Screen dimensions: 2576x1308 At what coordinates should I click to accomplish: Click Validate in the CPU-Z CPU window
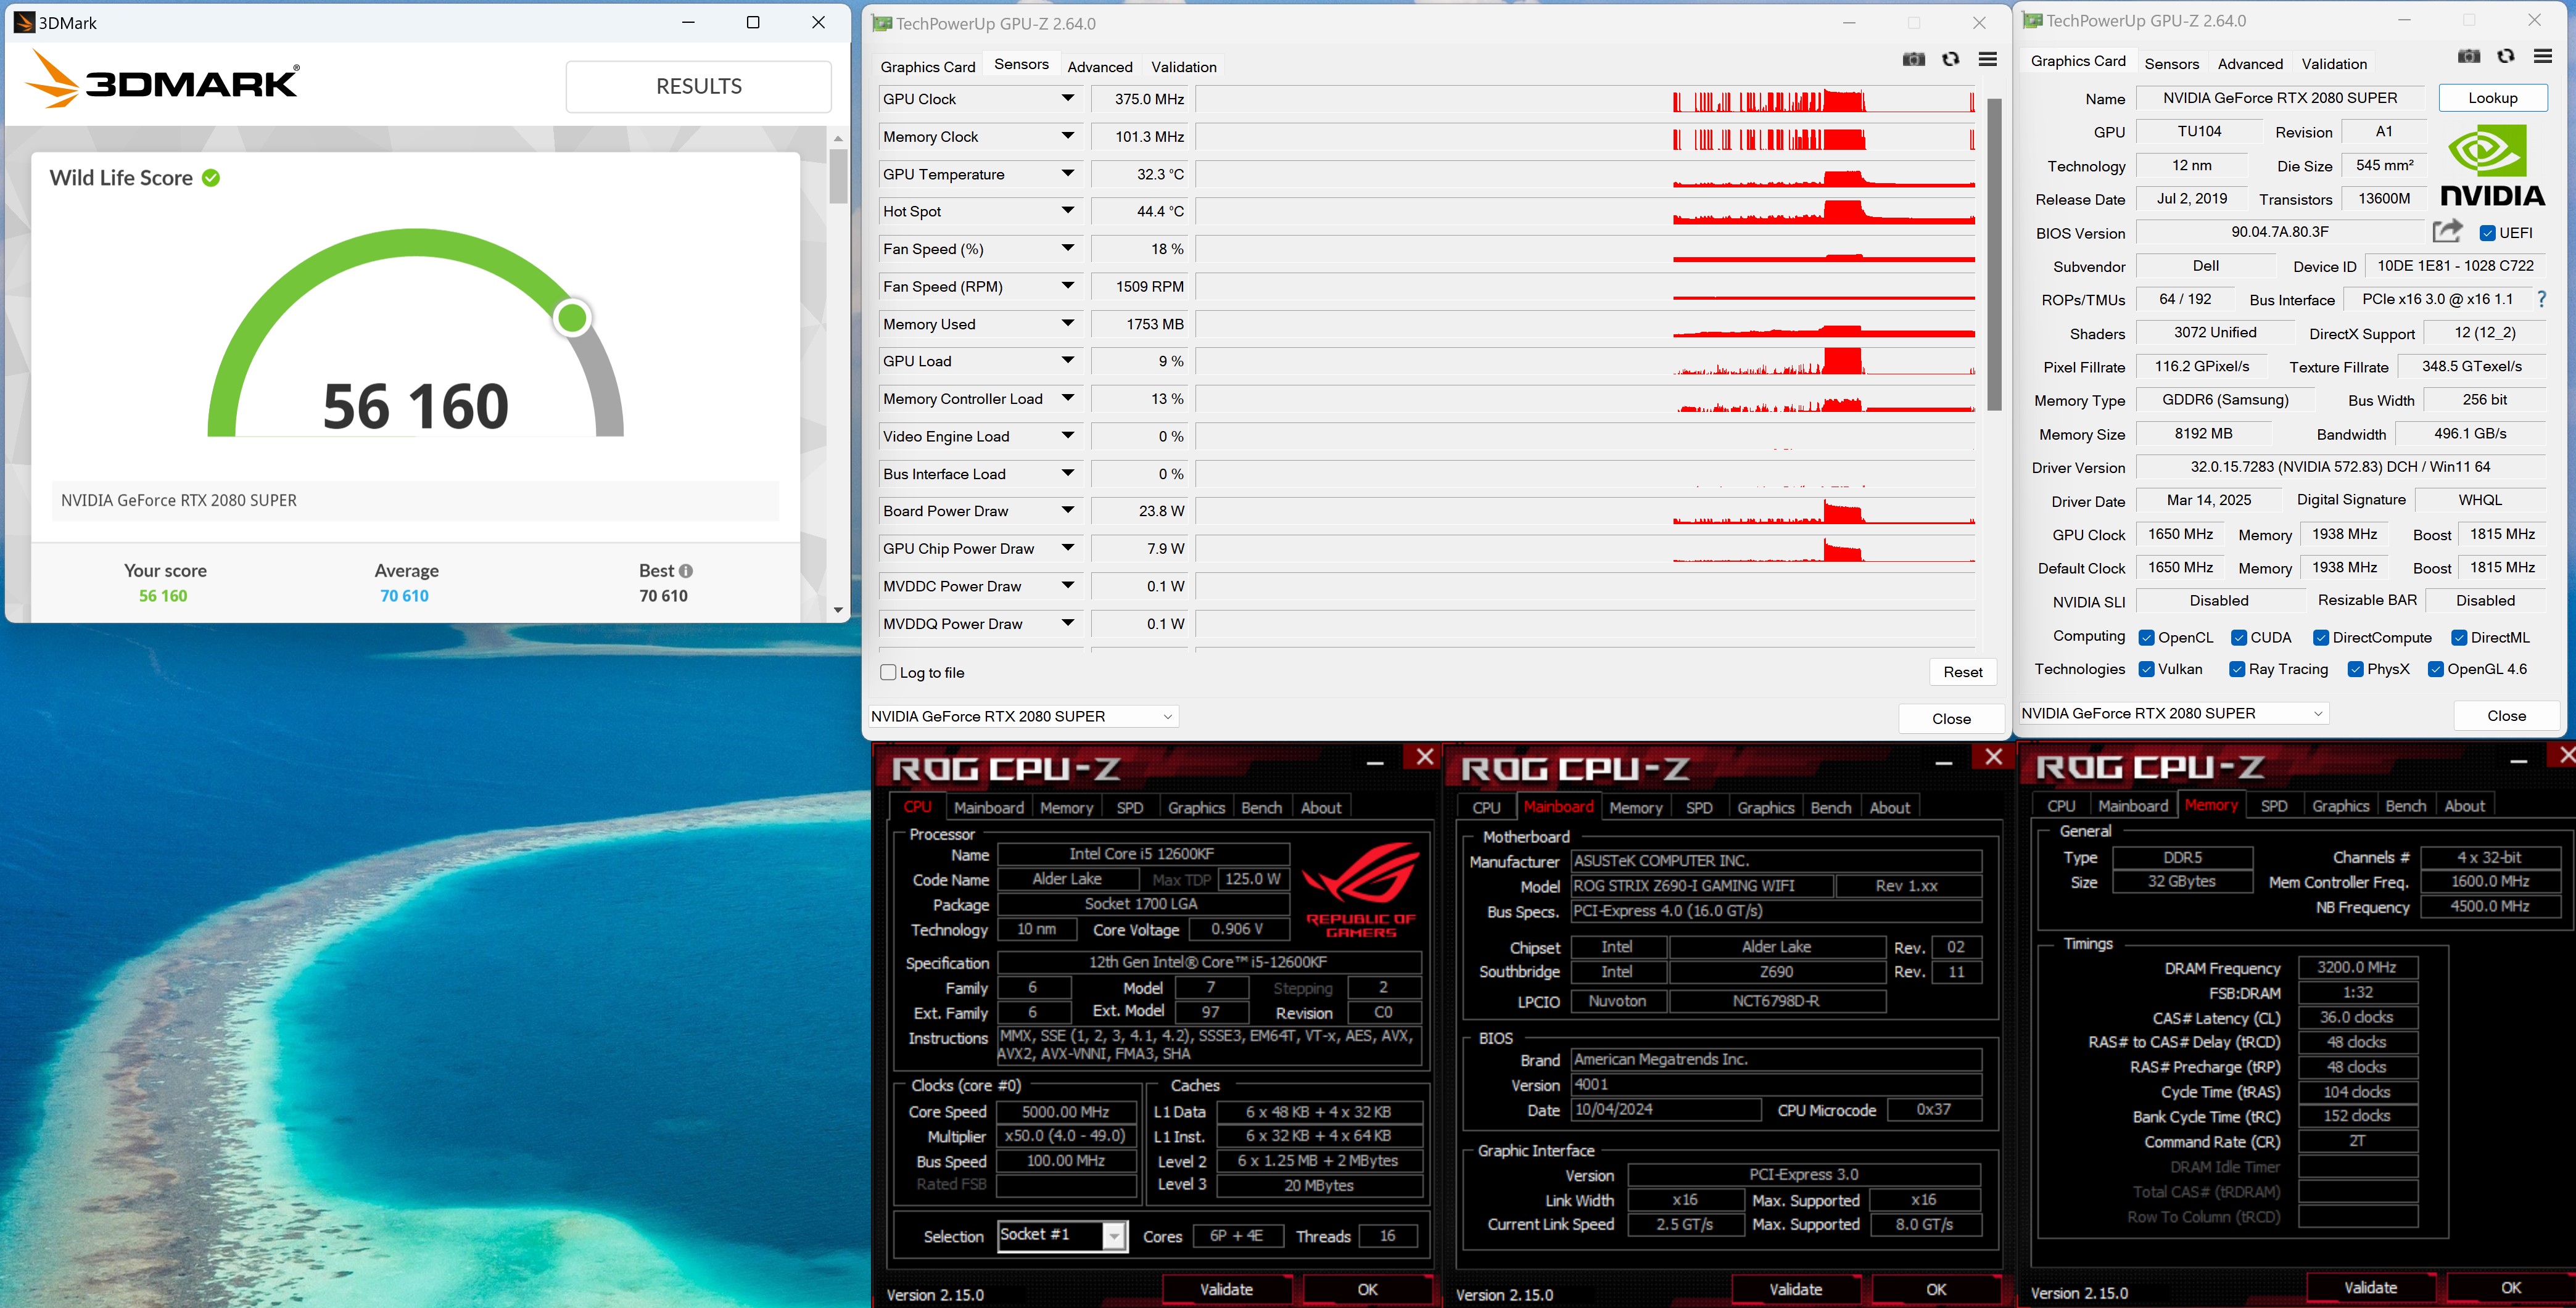click(x=1226, y=1290)
